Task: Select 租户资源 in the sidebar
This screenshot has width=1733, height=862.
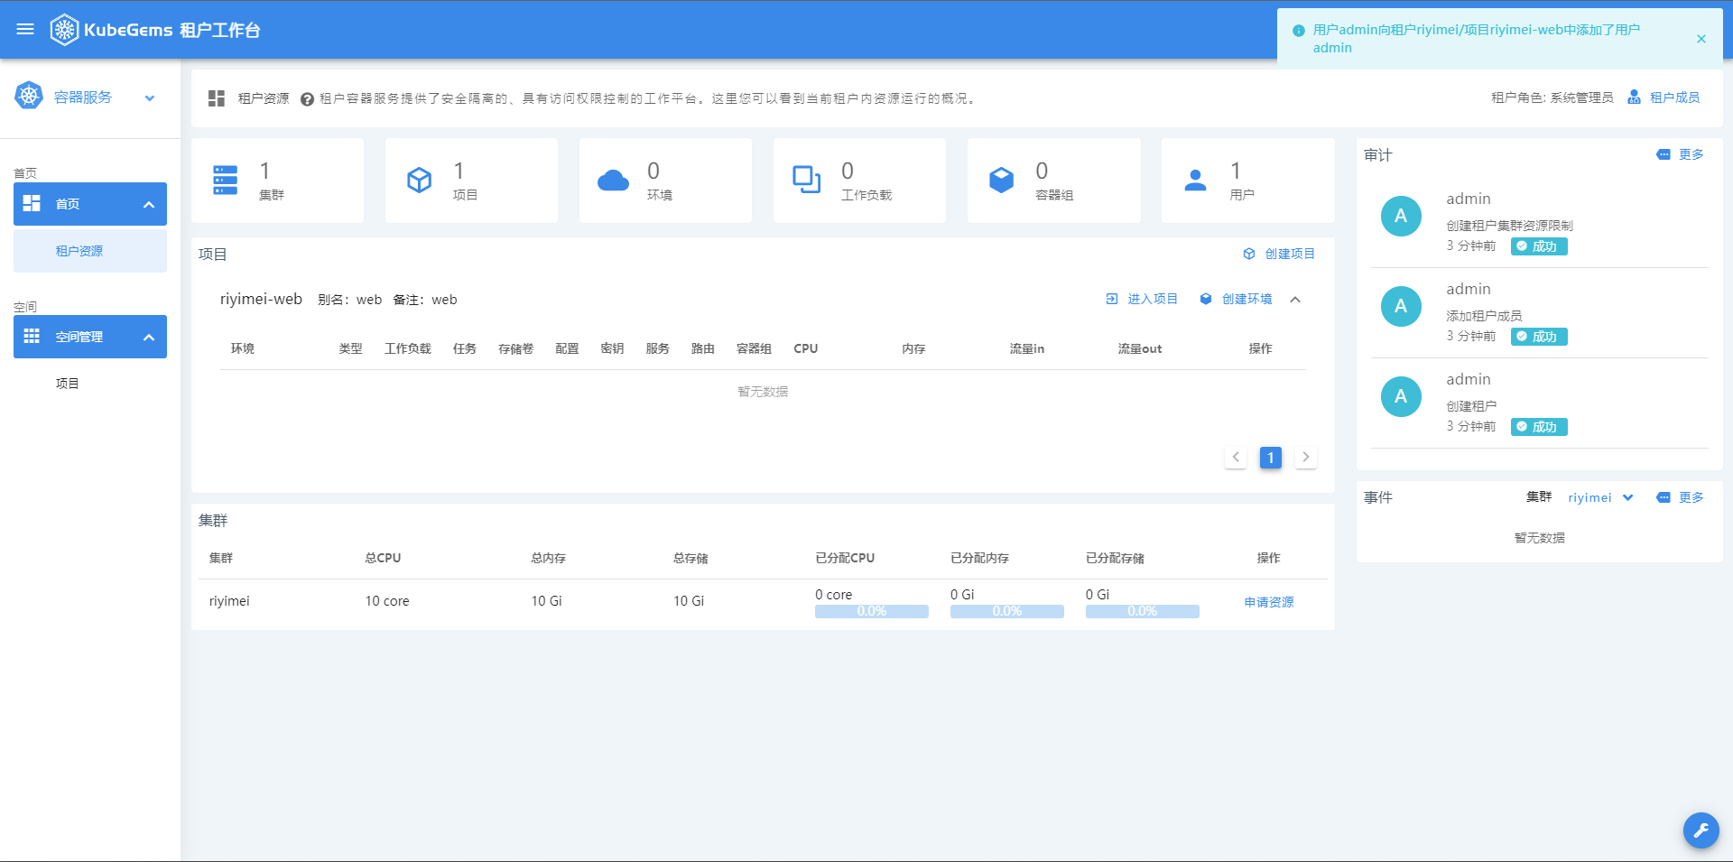Action: point(90,251)
